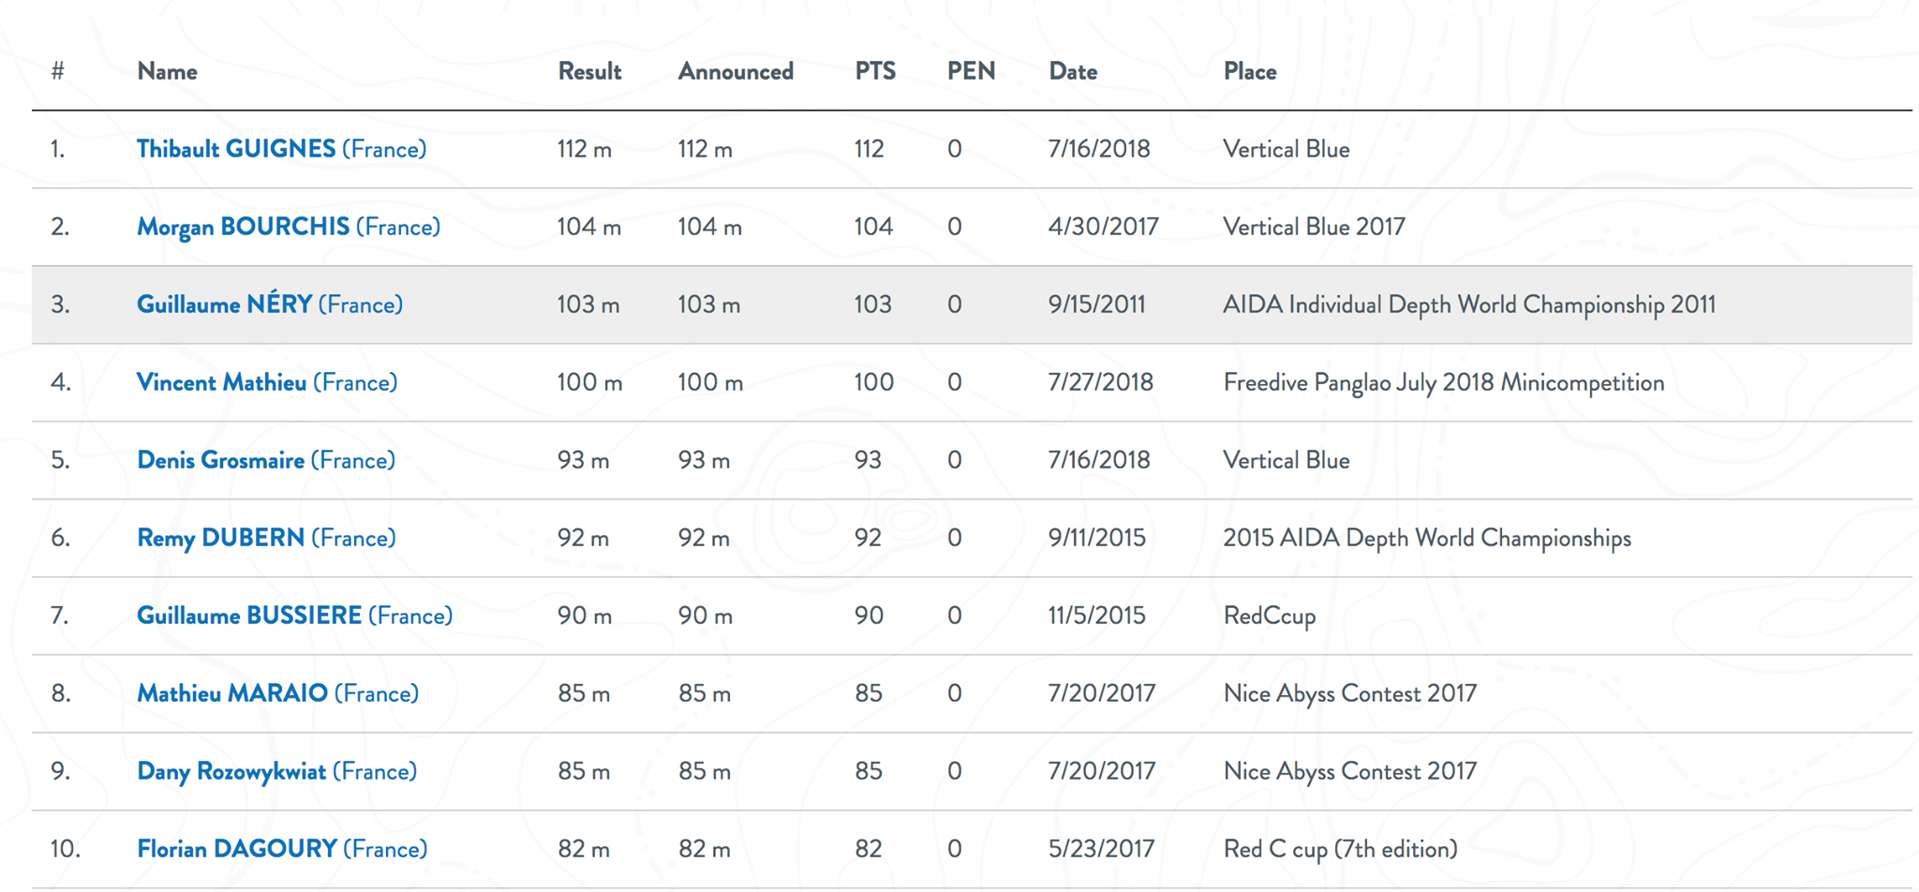Viewport: 1919px width, 892px height.
Task: Click the Announced column header
Action: [736, 71]
